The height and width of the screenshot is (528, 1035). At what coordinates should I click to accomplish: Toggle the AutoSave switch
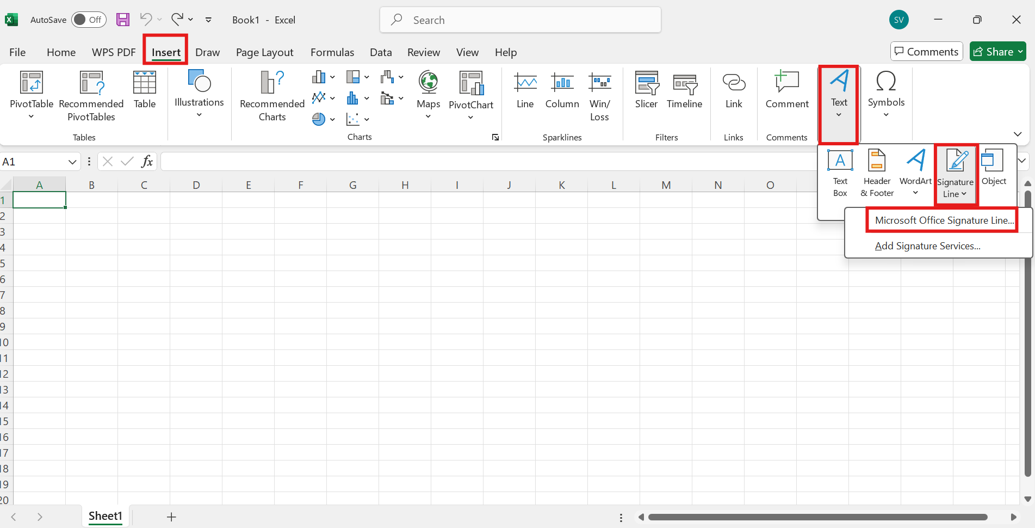click(89, 20)
